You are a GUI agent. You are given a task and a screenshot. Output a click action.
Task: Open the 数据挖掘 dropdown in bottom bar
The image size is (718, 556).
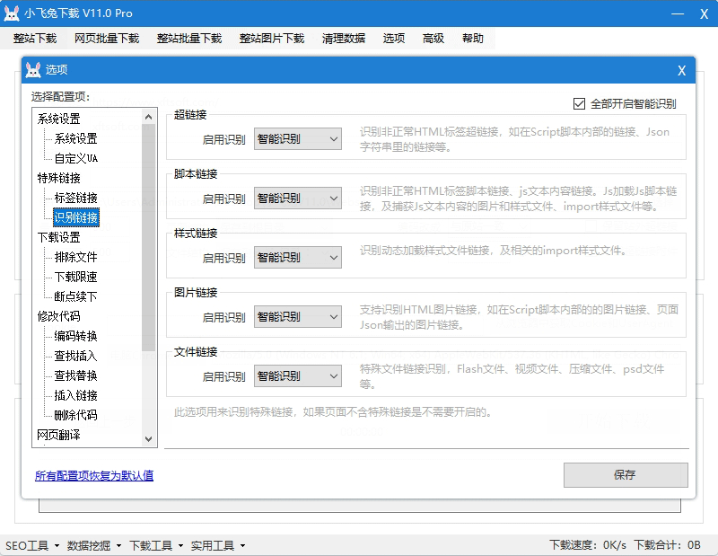tap(93, 545)
